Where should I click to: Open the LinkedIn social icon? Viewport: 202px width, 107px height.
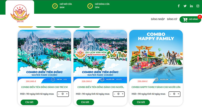pos(191,6)
